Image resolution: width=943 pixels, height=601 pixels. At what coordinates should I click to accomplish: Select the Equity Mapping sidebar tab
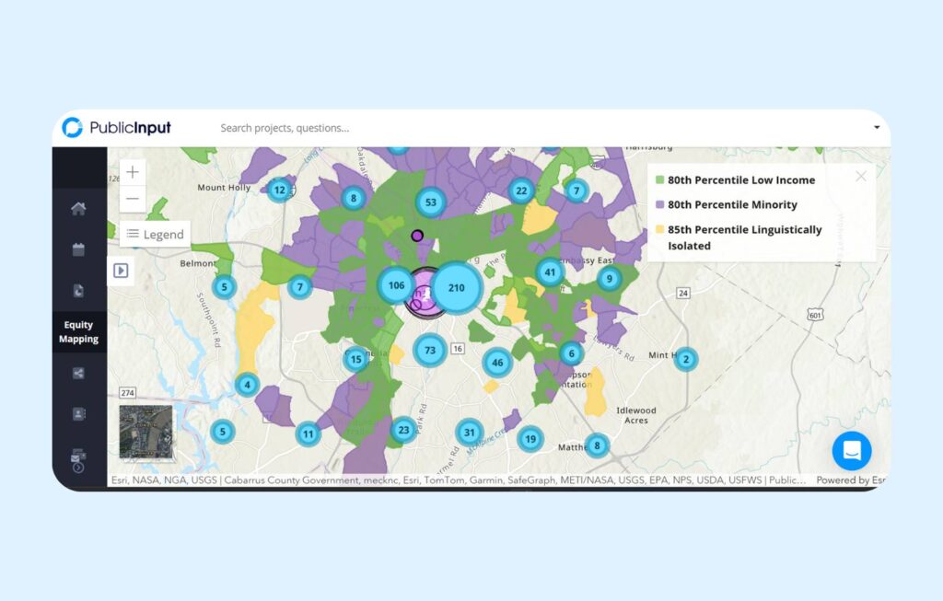tap(78, 332)
